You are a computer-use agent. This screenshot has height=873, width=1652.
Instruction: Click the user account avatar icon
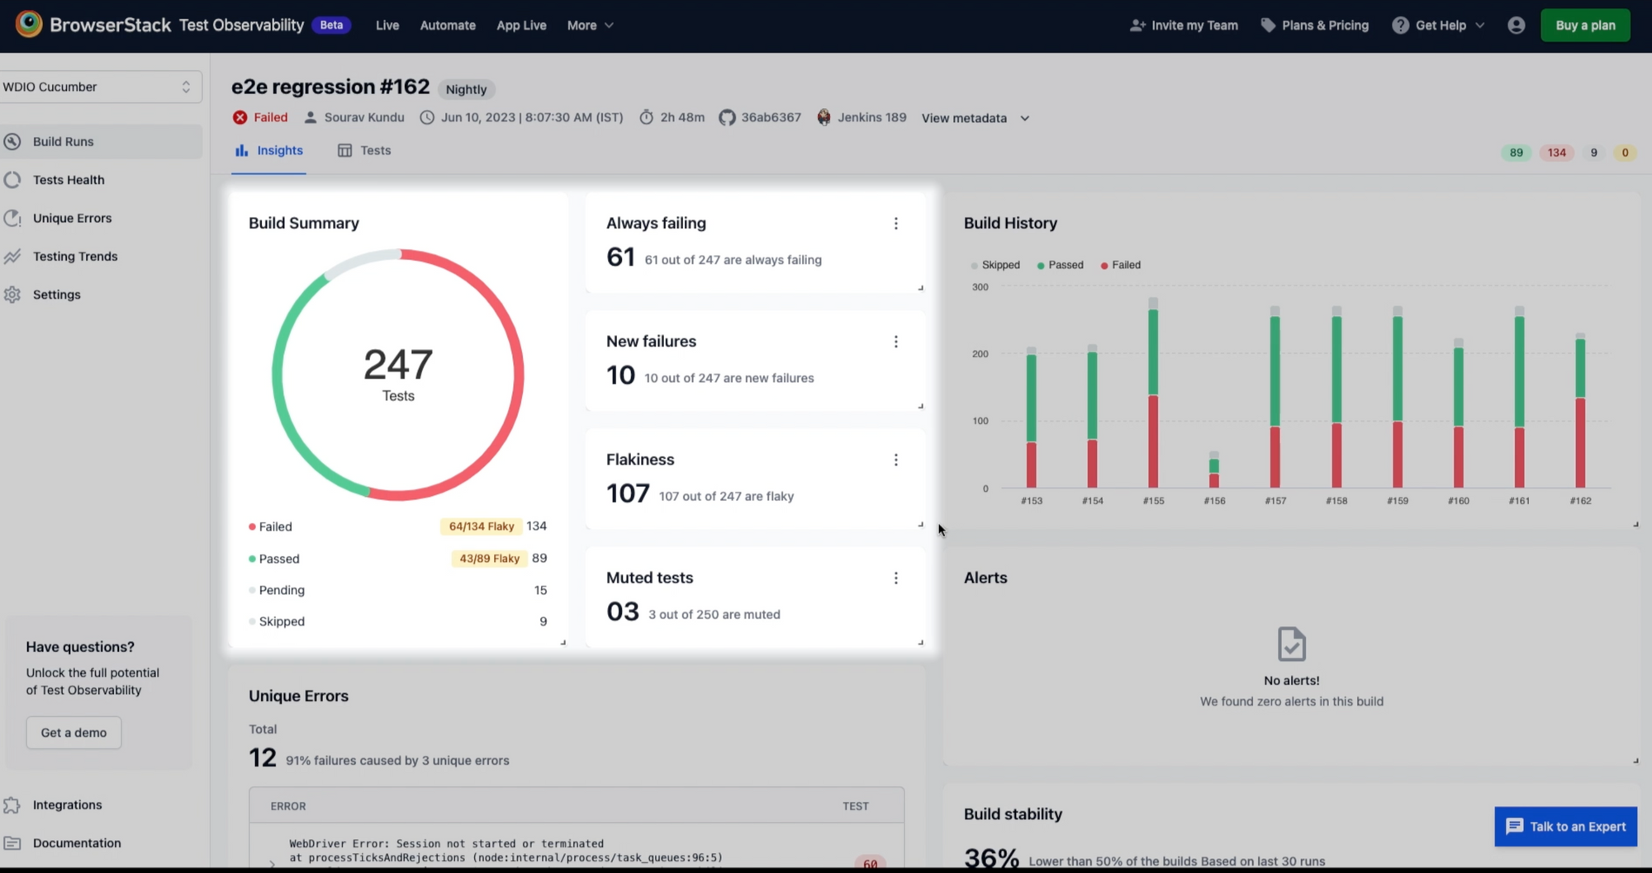click(x=1516, y=25)
